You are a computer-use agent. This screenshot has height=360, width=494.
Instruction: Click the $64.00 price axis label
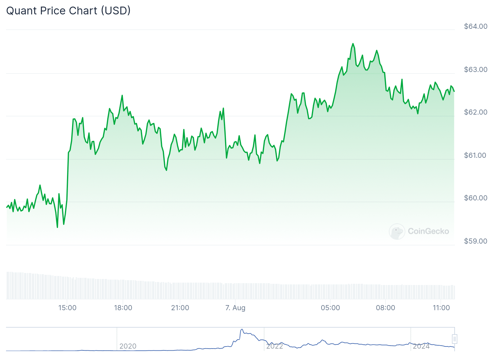click(476, 26)
